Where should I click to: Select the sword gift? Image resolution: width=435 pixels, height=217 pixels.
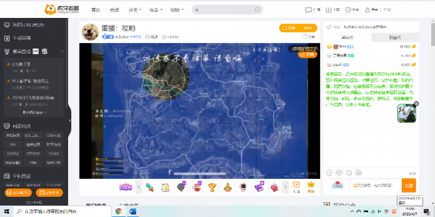pyautogui.click(x=151, y=187)
